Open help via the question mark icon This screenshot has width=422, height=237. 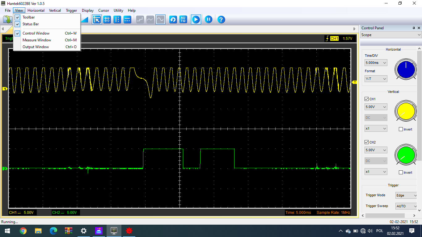click(221, 20)
